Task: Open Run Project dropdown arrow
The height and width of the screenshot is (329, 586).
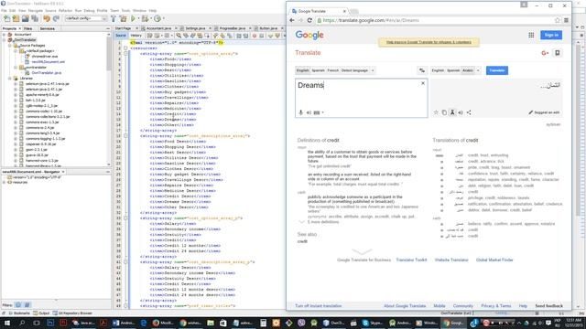Action: 138,18
